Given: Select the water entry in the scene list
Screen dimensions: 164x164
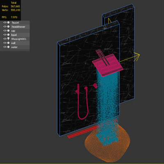Looking at the screenshot, I should (x=20, y=47).
